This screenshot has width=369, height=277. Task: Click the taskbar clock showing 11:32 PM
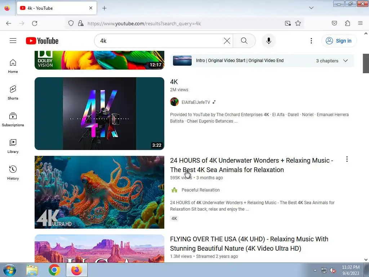click(x=351, y=270)
